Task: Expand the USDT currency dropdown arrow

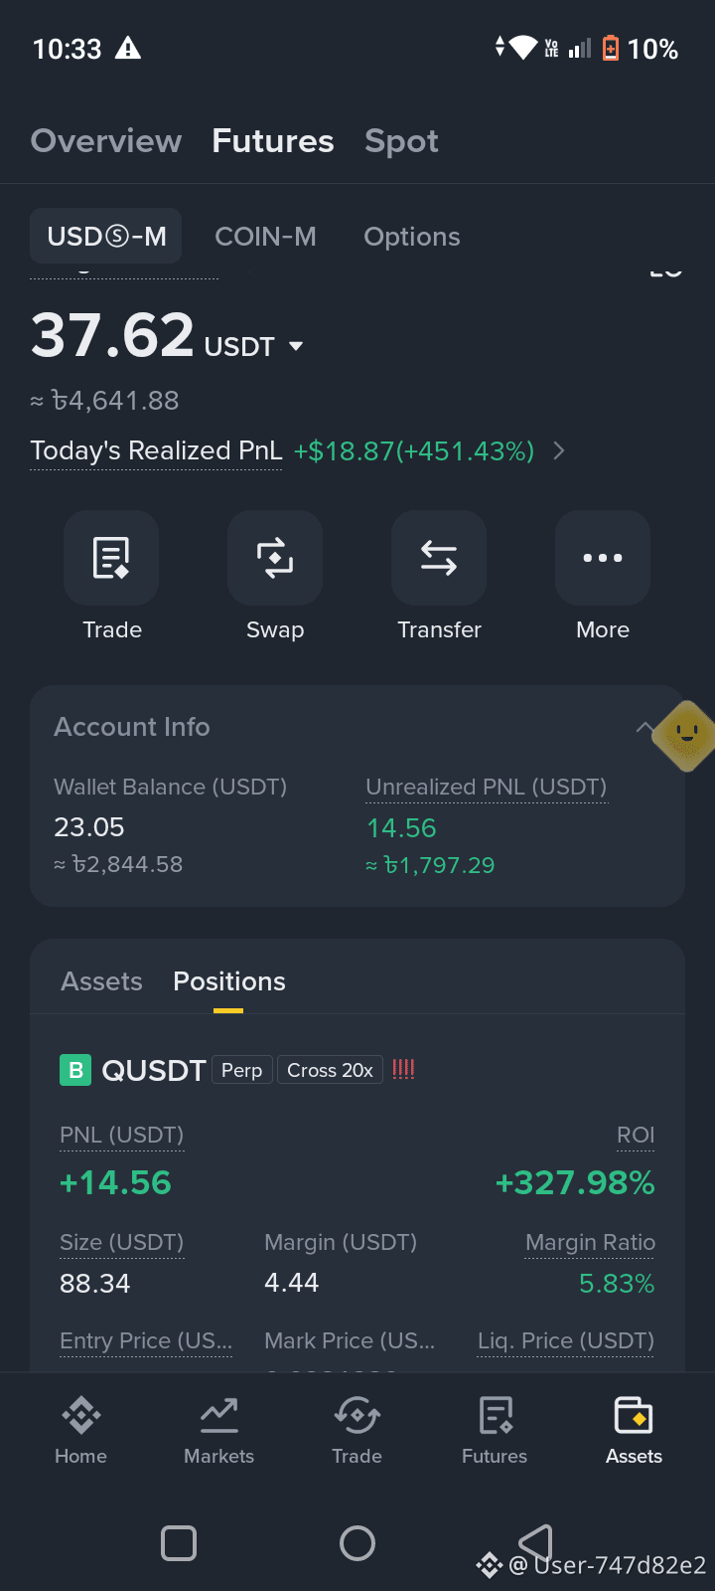Action: coord(295,346)
